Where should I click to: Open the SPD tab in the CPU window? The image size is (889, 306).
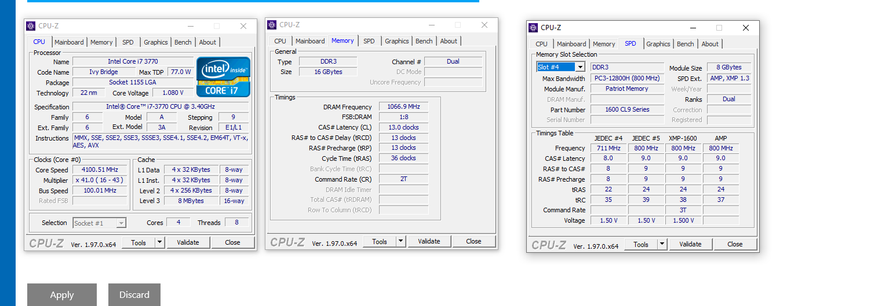[128, 42]
